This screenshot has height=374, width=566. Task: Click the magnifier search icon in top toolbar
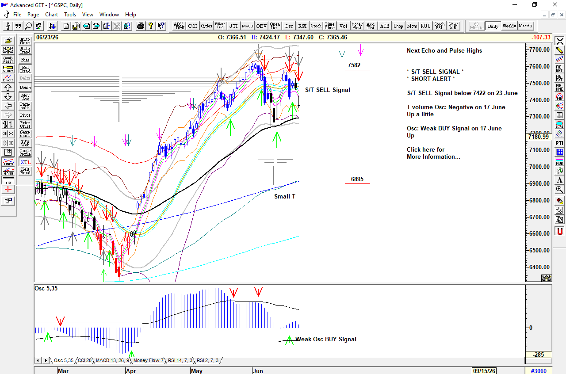click(29, 26)
